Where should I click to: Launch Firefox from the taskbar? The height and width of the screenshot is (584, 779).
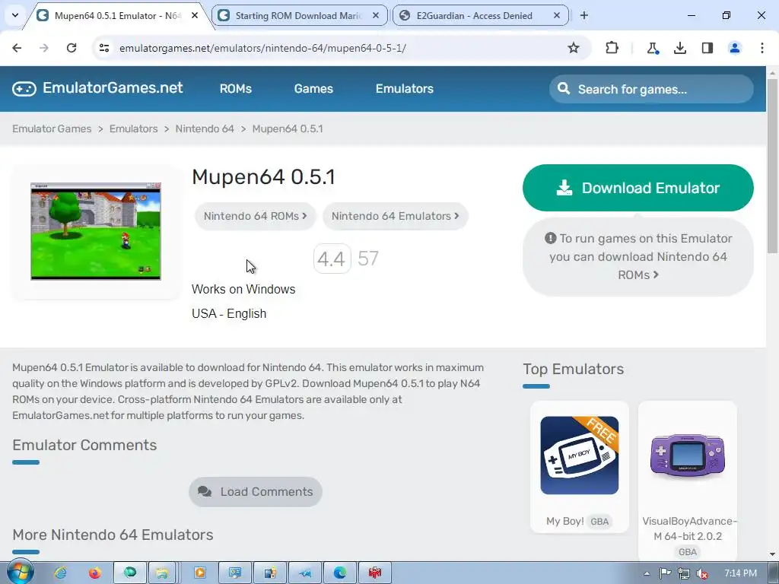(95, 573)
